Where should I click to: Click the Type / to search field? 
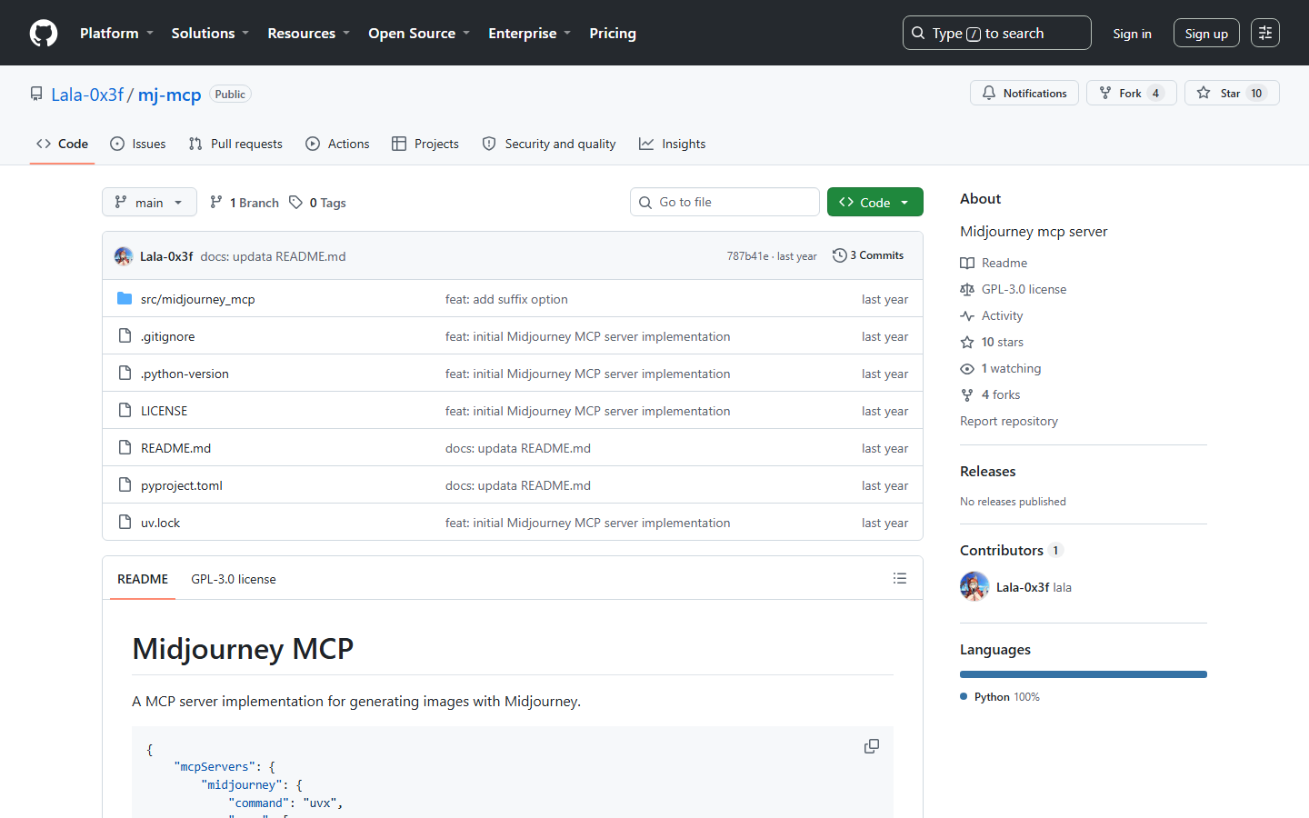point(996,33)
